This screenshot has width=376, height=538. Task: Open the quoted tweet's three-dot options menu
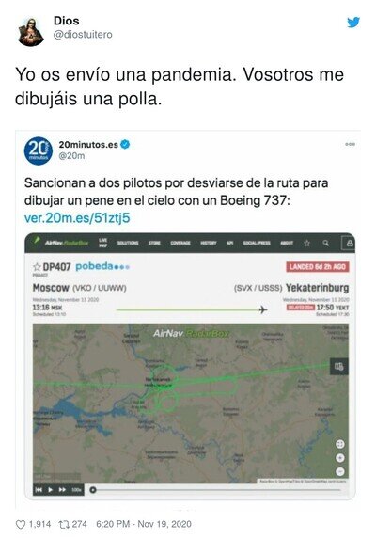point(350,144)
